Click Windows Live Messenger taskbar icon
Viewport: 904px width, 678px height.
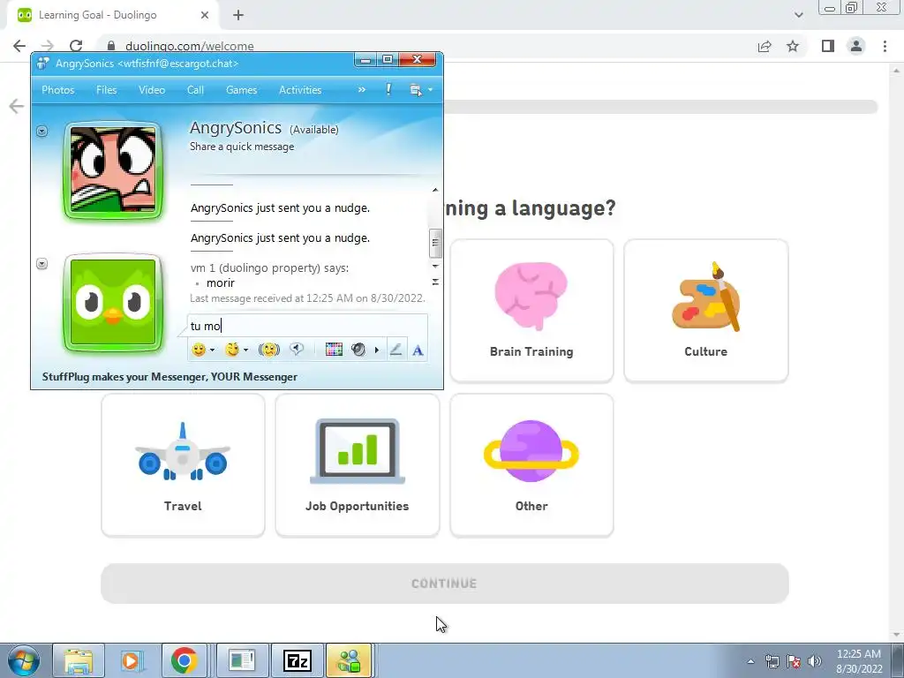coord(349,660)
